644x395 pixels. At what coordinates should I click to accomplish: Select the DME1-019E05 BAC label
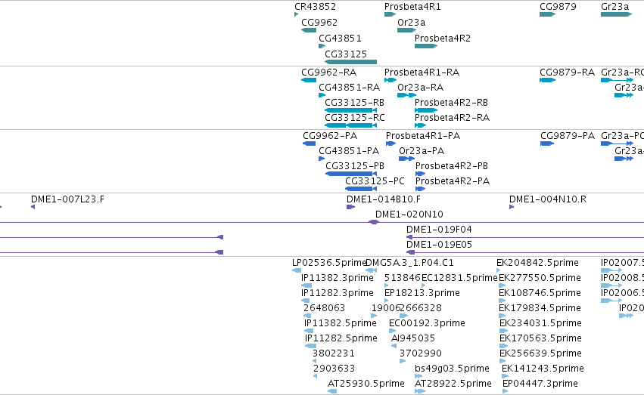point(439,245)
